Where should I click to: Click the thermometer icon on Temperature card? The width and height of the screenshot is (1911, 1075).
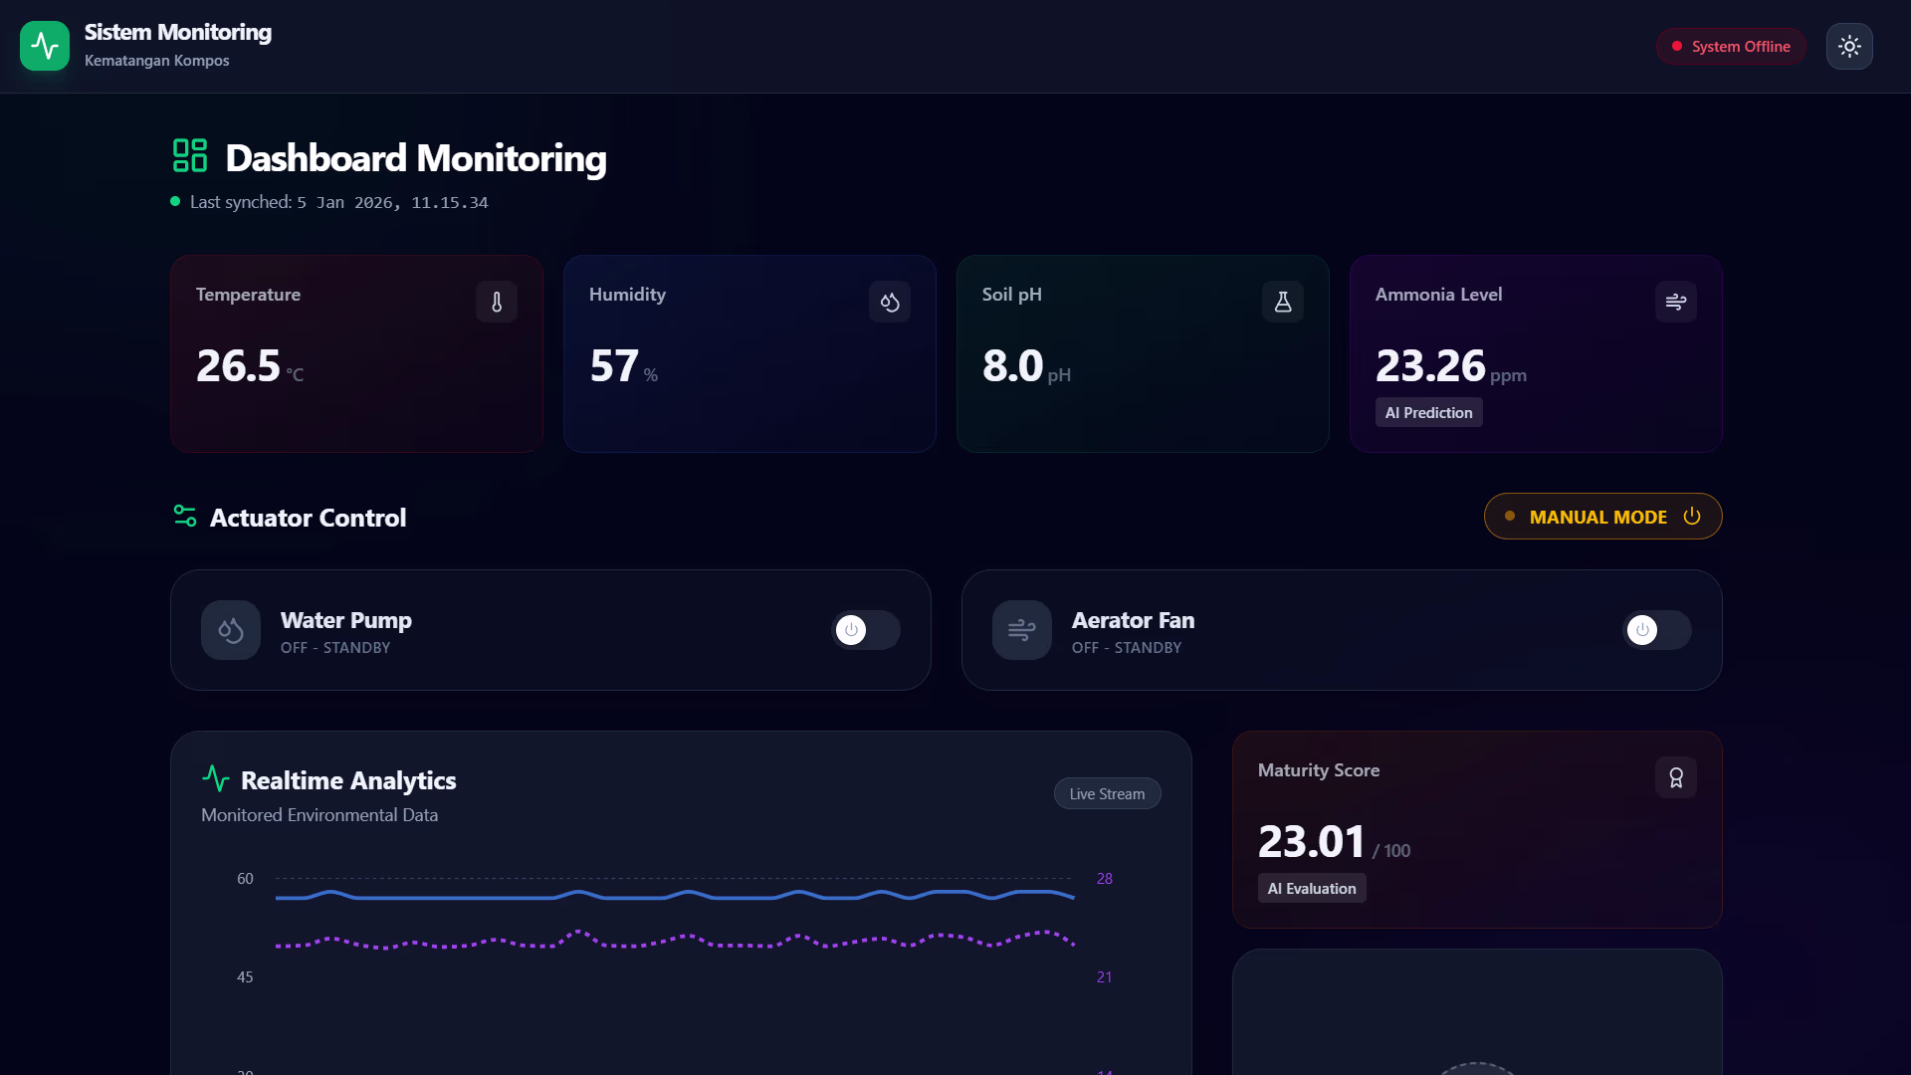pyautogui.click(x=497, y=302)
